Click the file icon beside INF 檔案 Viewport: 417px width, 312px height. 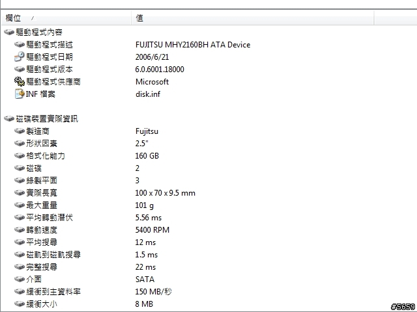tap(20, 94)
